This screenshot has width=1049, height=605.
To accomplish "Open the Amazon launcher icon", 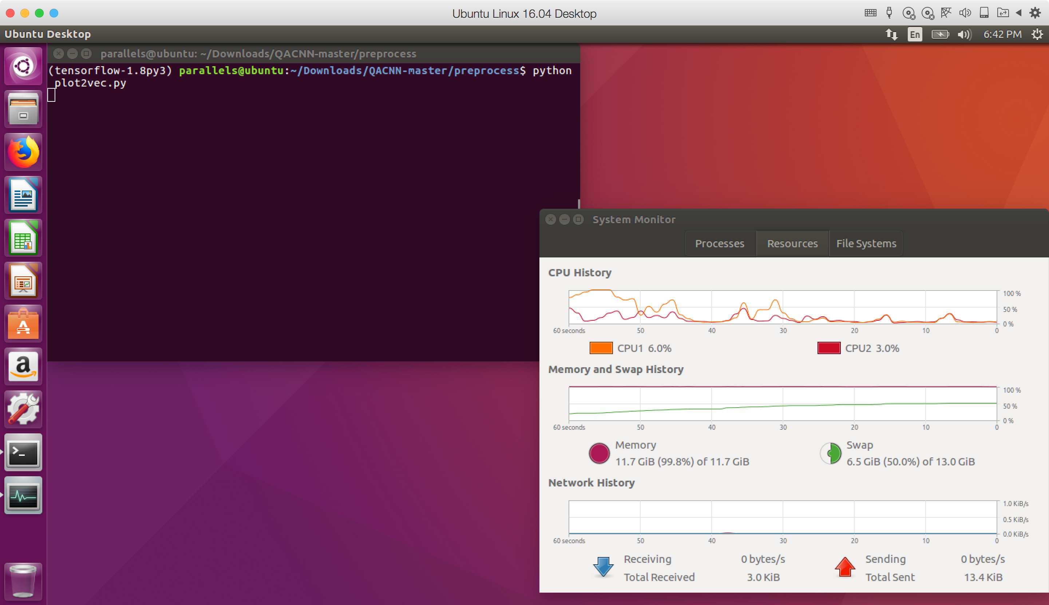I will coord(23,366).
